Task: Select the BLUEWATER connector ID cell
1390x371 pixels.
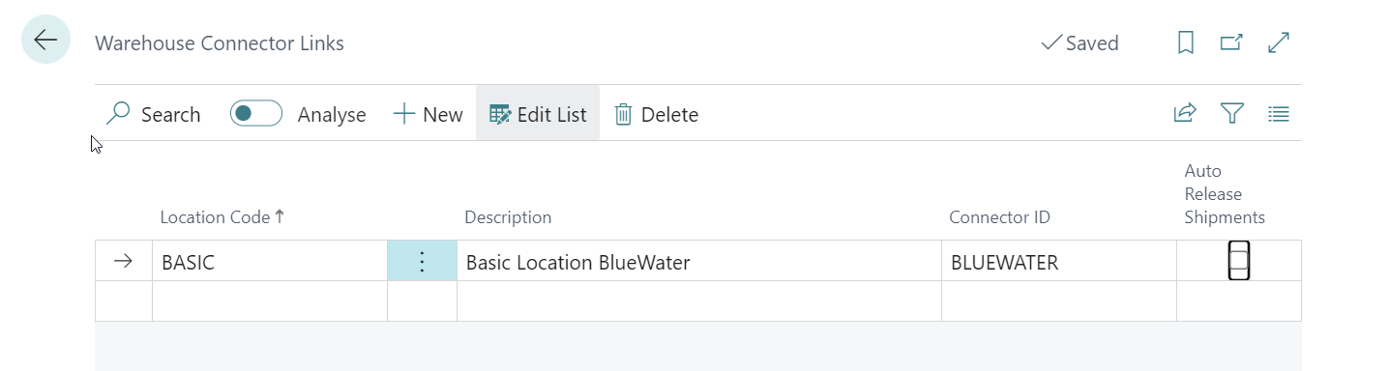Action: click(1058, 261)
